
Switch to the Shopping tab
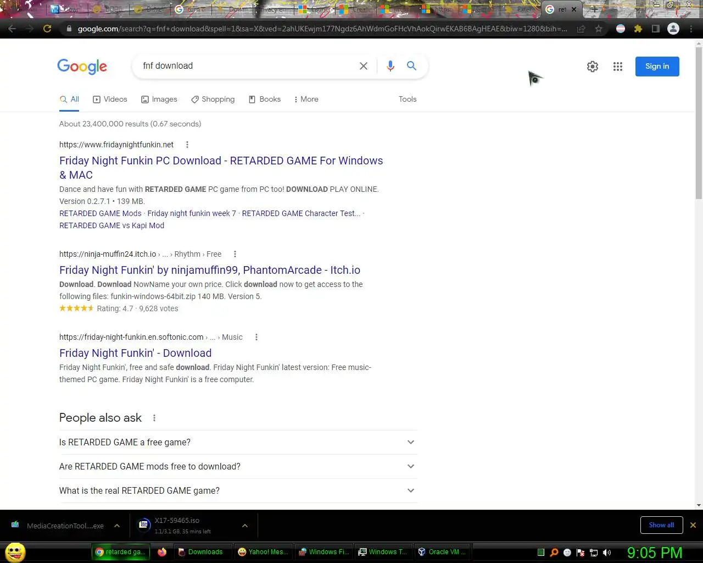(x=213, y=99)
